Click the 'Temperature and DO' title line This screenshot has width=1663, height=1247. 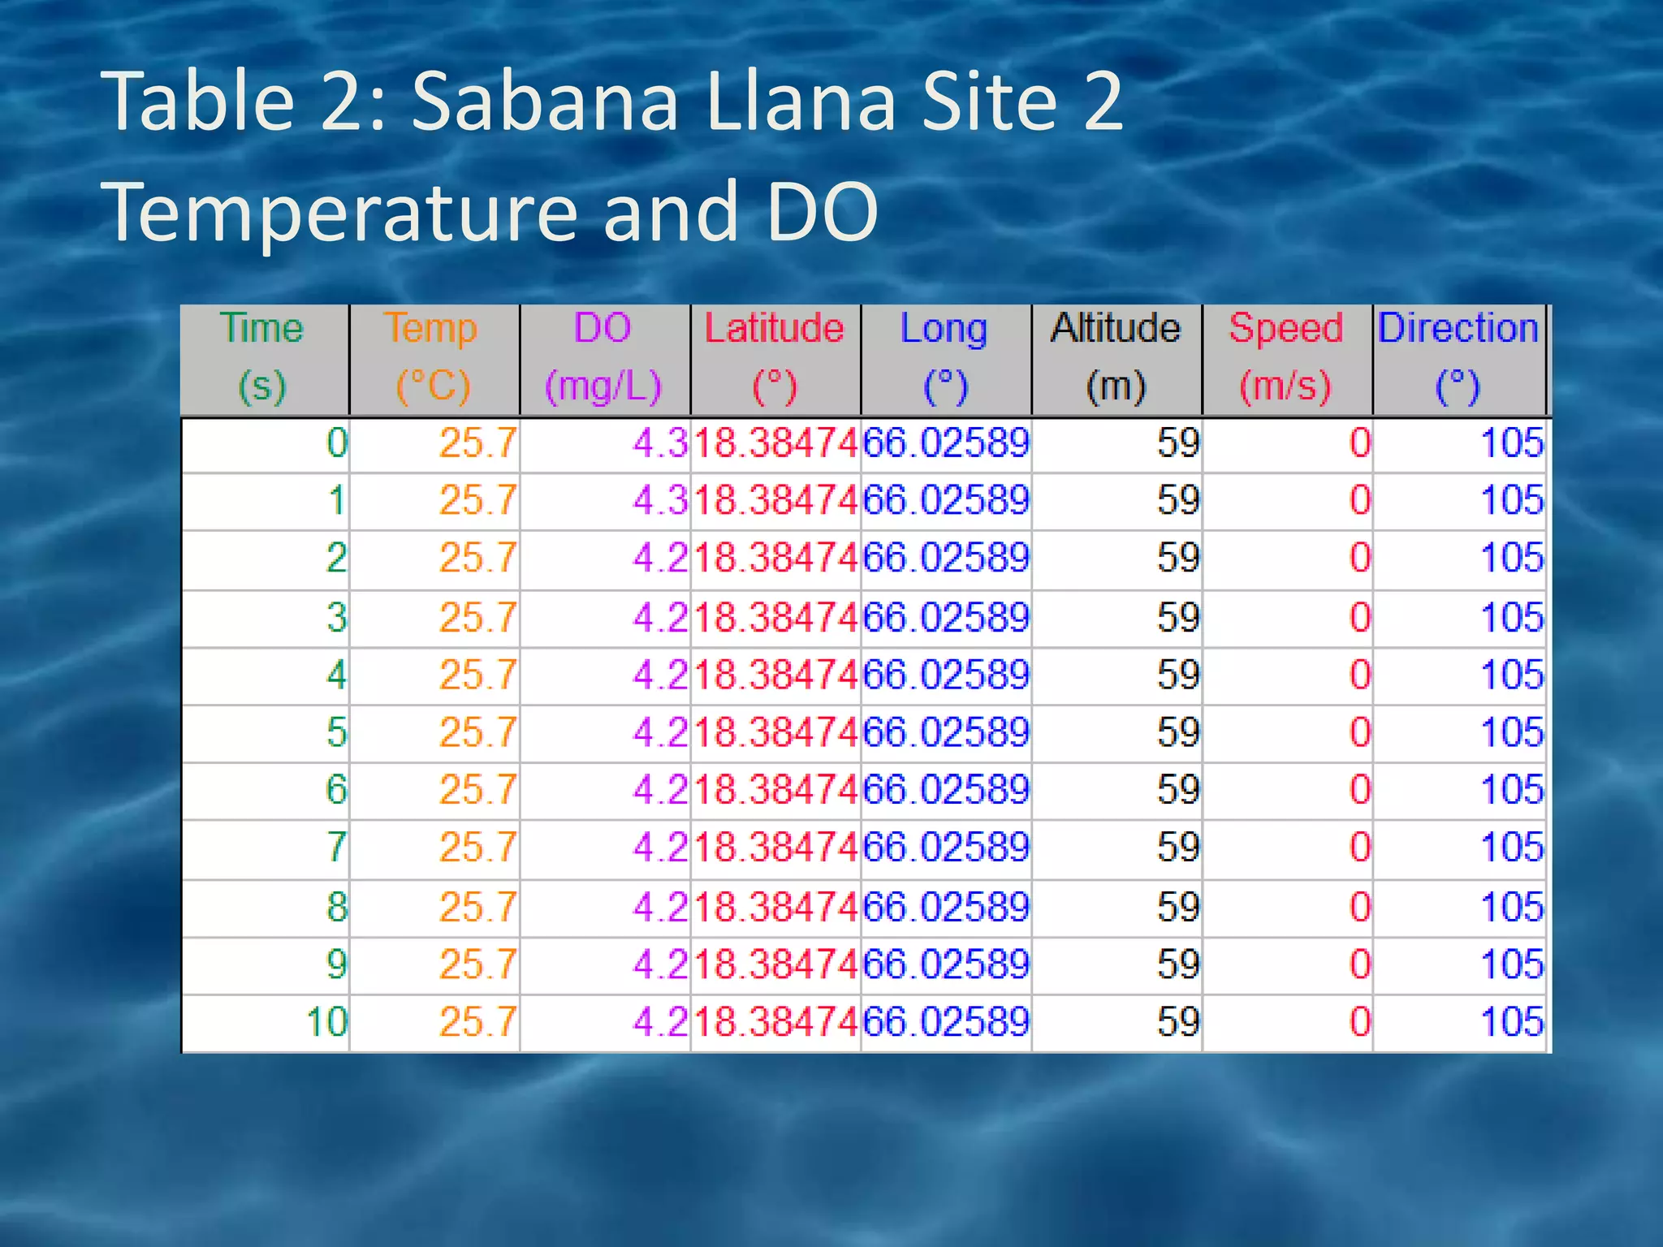tap(490, 212)
